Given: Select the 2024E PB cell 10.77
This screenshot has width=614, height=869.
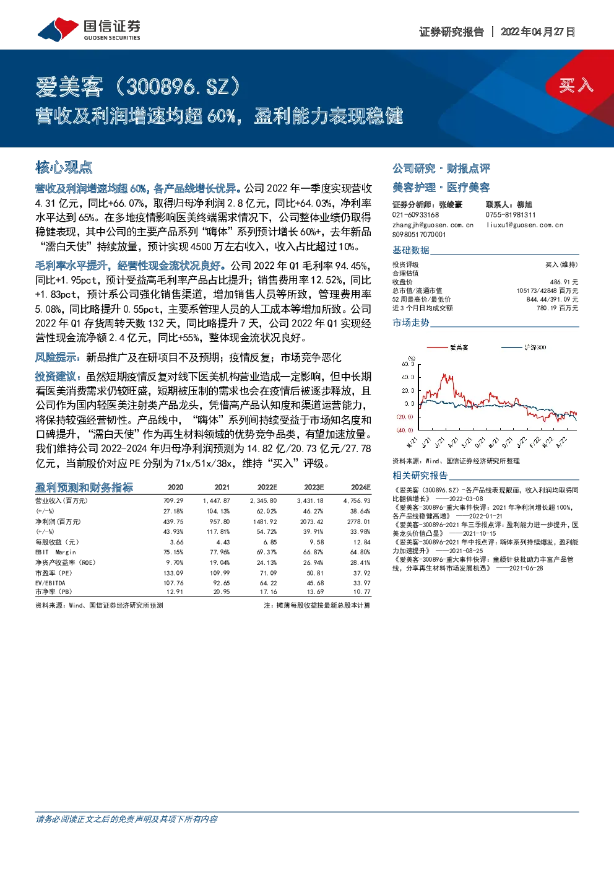Looking at the screenshot, I should pyautogui.click(x=361, y=592).
